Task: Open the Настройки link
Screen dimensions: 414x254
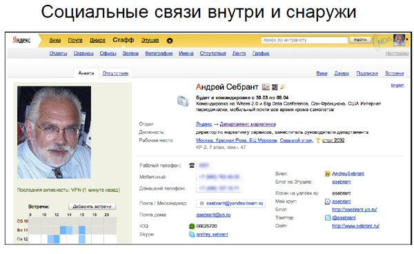Action: tap(397, 53)
